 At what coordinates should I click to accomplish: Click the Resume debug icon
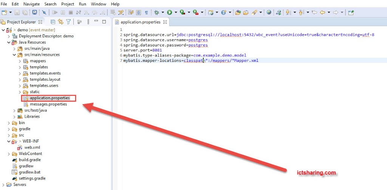click(x=55, y=12)
